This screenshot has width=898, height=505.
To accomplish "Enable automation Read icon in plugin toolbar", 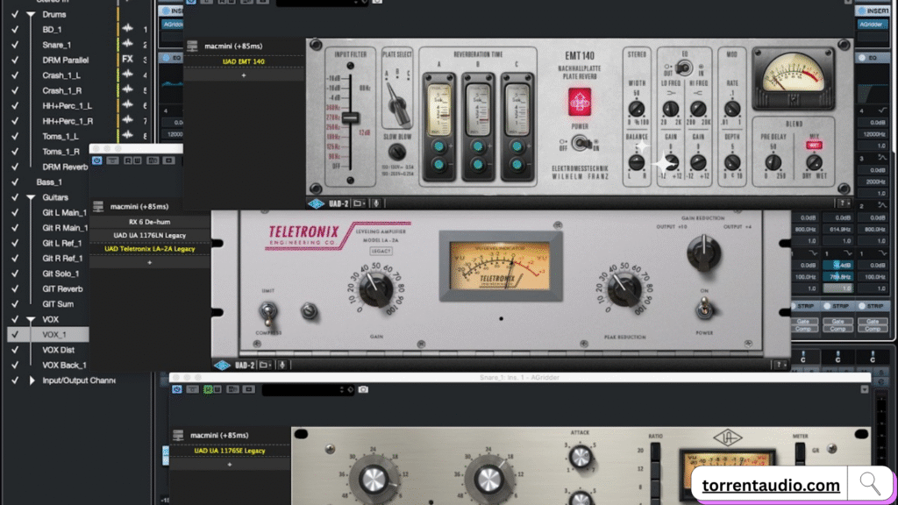I will [128, 160].
